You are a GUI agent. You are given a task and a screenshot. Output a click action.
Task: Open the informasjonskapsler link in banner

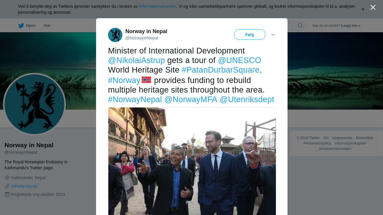[157, 6]
